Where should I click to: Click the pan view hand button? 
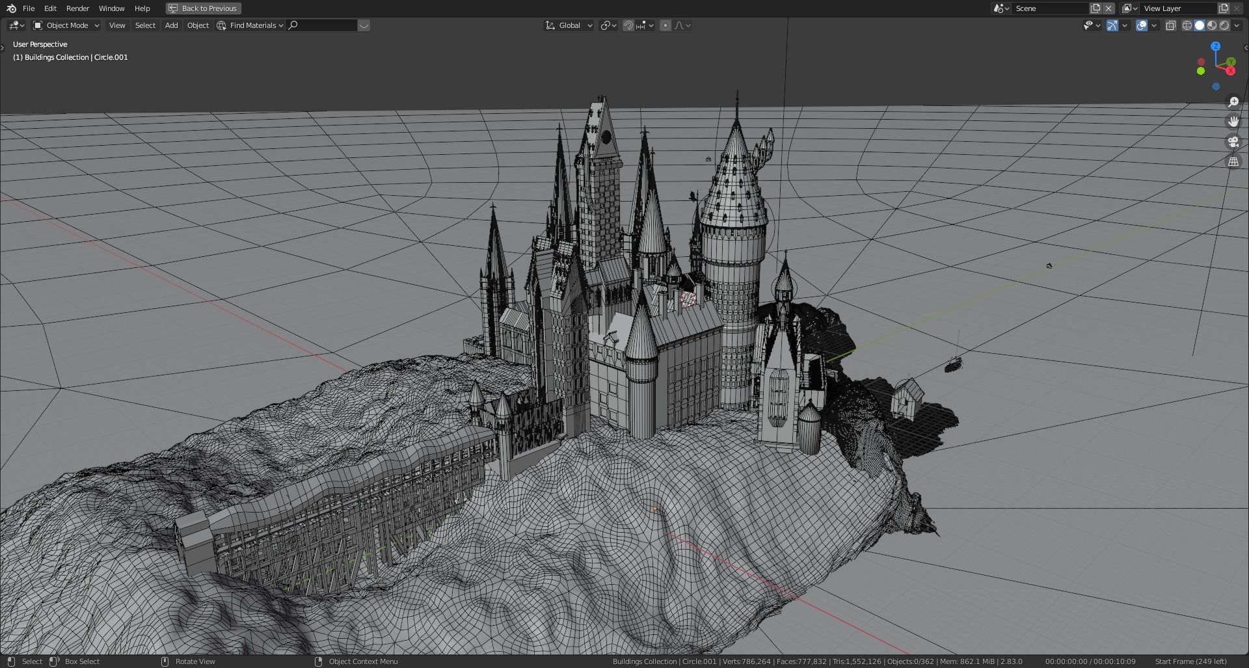pos(1233,122)
